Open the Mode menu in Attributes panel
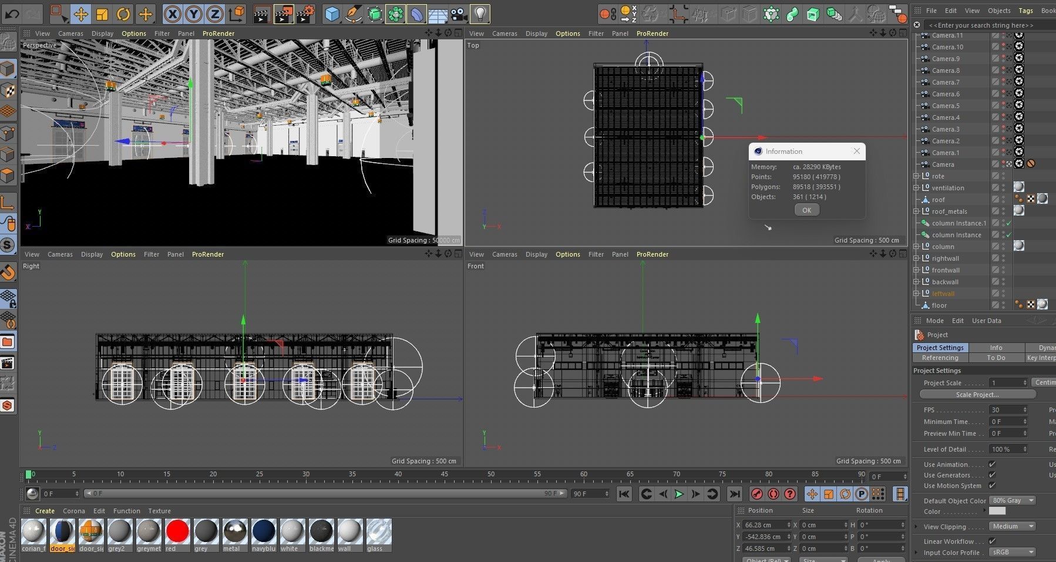 click(934, 321)
